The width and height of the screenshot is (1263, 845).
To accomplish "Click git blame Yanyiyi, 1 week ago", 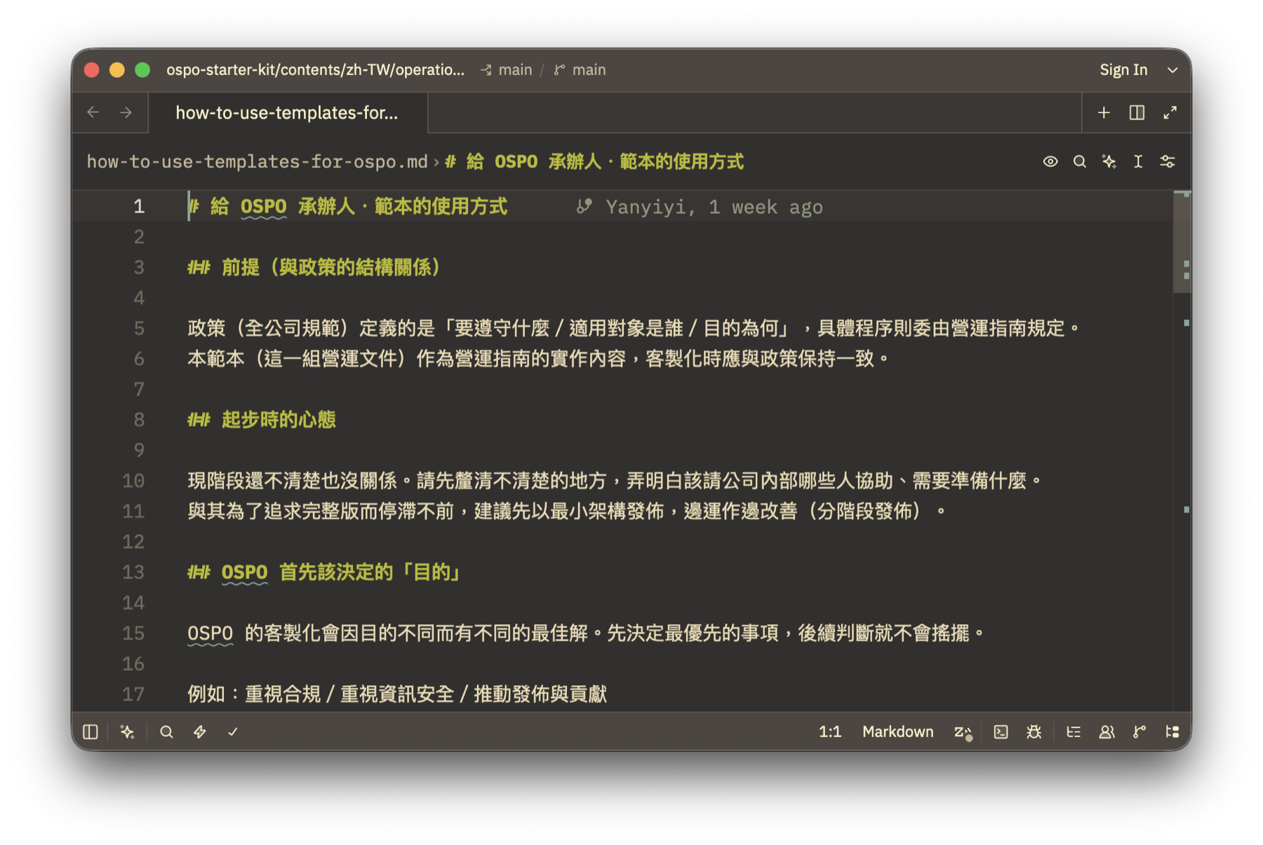I will point(700,208).
